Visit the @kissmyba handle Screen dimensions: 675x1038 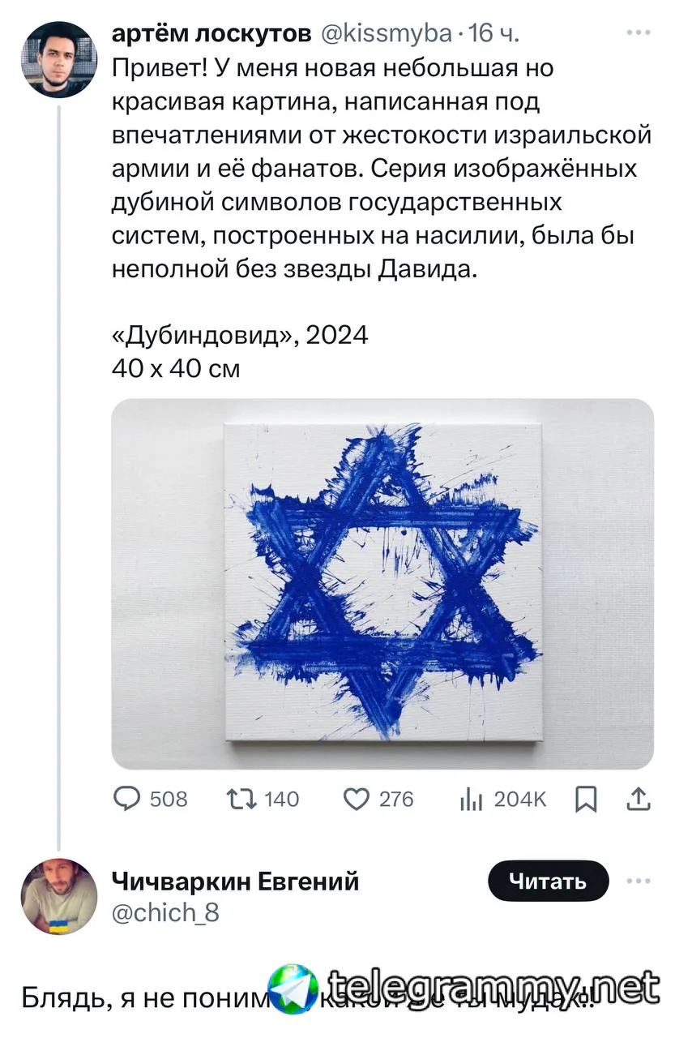point(387,33)
